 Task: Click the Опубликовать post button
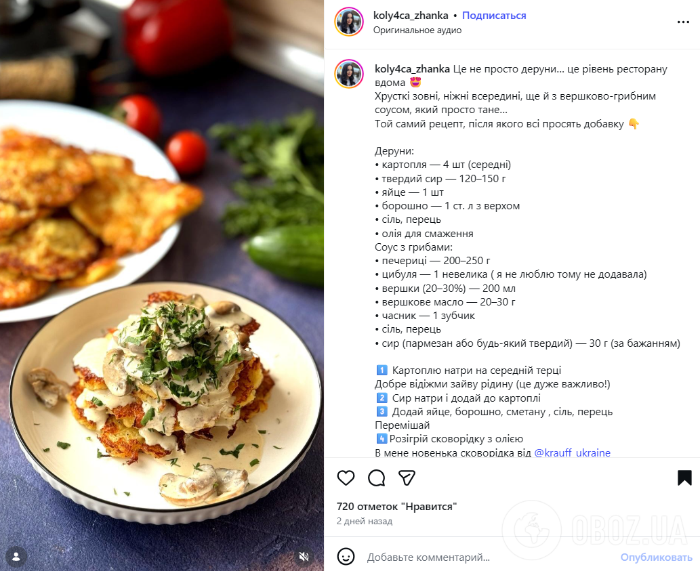pyautogui.click(x=656, y=557)
